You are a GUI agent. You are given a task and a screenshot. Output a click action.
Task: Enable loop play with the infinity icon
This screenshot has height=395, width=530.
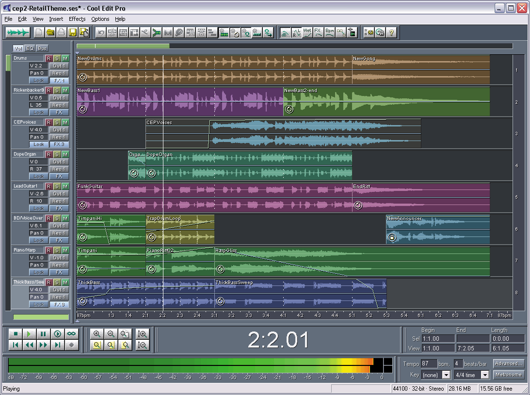[x=72, y=334]
